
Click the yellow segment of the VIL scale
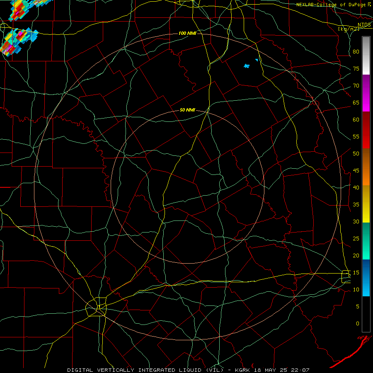[x=366, y=204]
